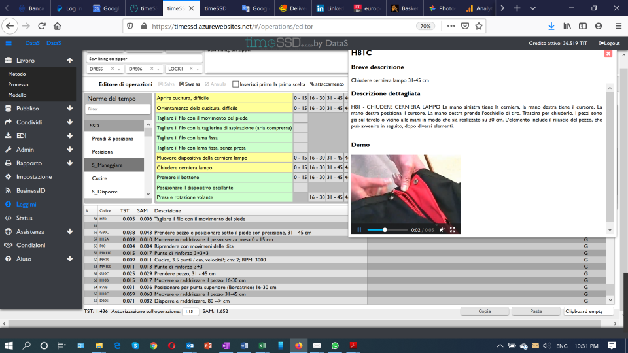
Task: Open the Processo submenu item
Action: pos(18,84)
